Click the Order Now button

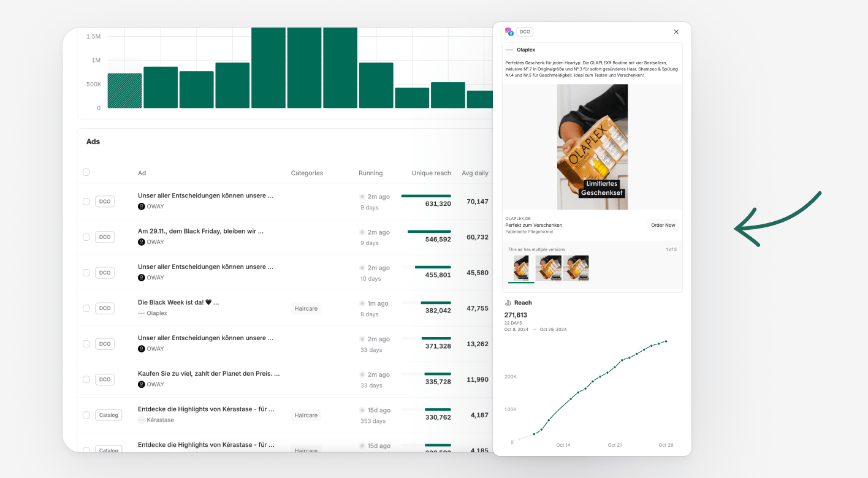[663, 225]
